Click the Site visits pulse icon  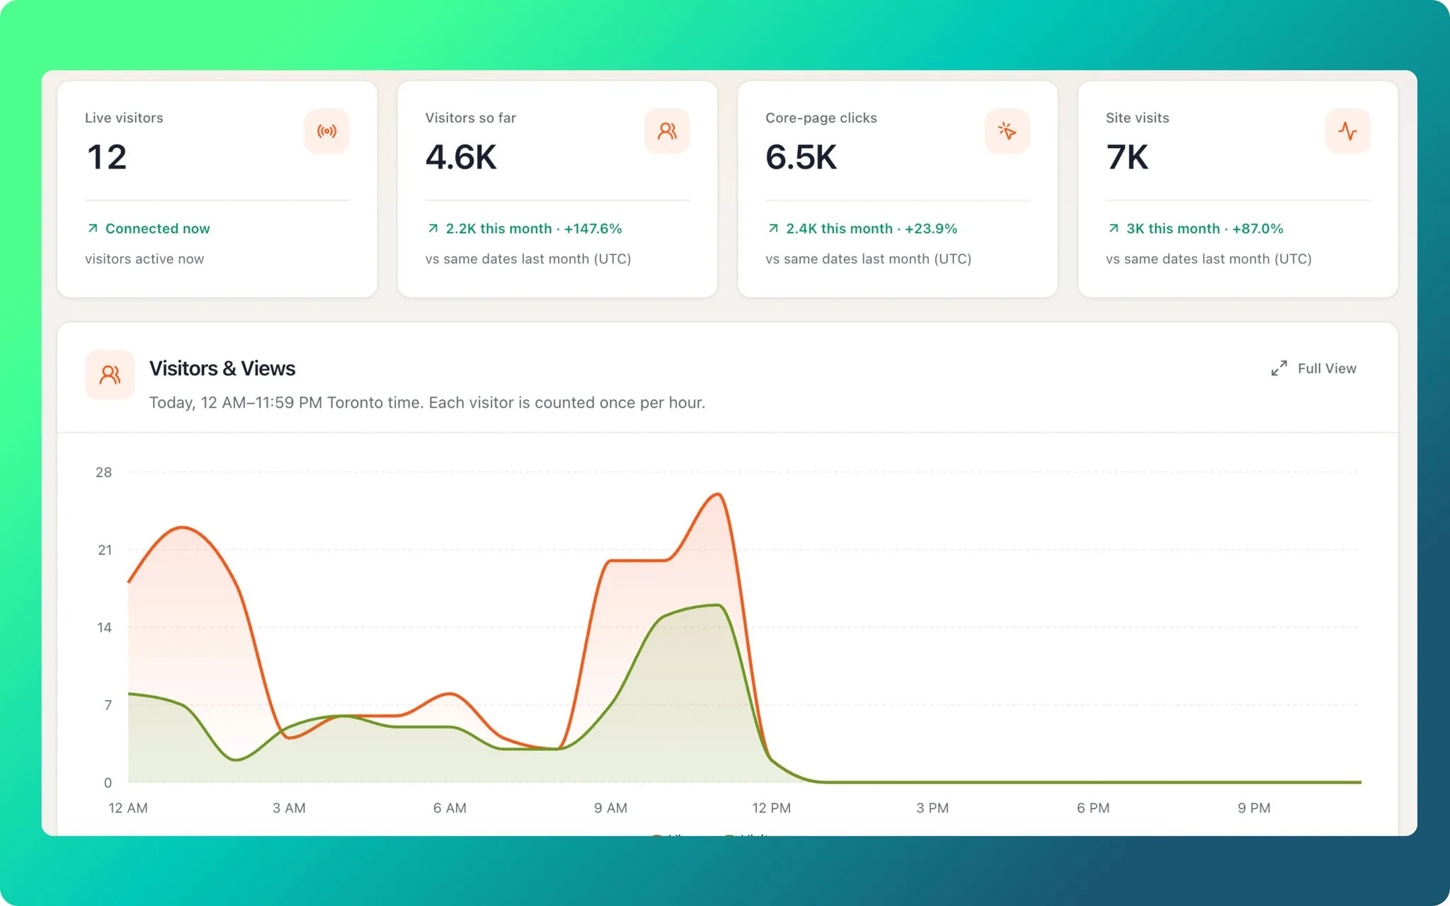(x=1347, y=131)
